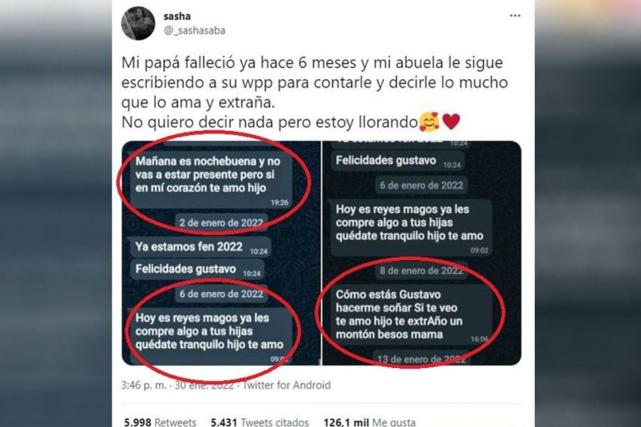Click the Mañana es nochebuena message bubble
The height and width of the screenshot is (427, 641).
(211, 180)
